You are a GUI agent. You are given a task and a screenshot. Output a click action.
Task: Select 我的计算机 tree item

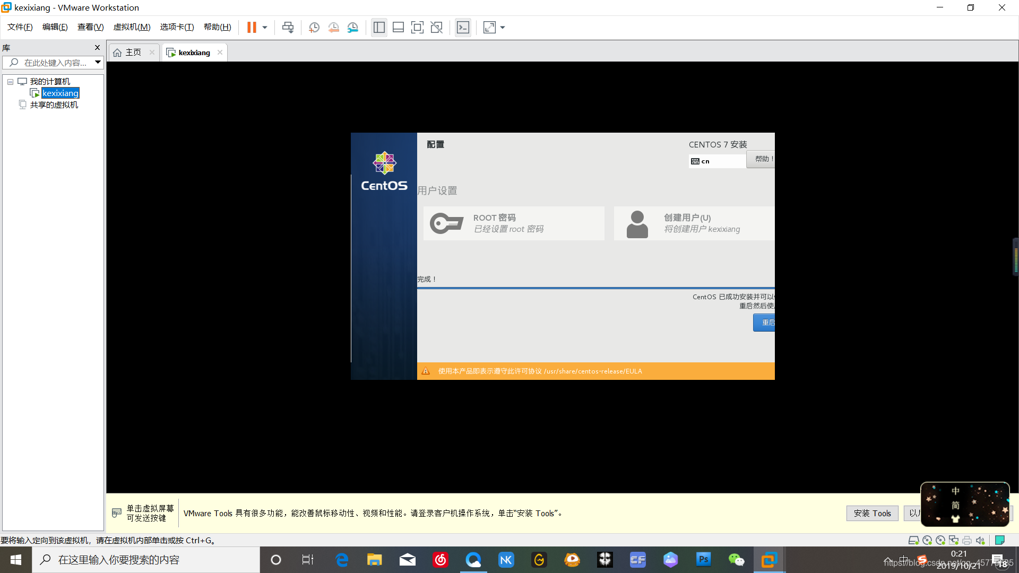(x=50, y=82)
